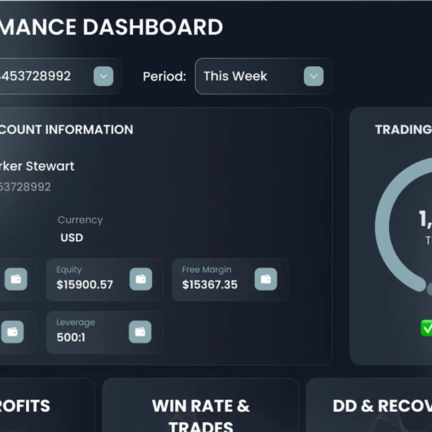Click wallet icon left of the Equity card
The image size is (432, 432).
pyautogui.click(x=16, y=279)
